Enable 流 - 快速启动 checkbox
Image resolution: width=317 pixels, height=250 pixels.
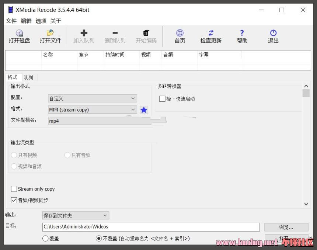(162, 99)
